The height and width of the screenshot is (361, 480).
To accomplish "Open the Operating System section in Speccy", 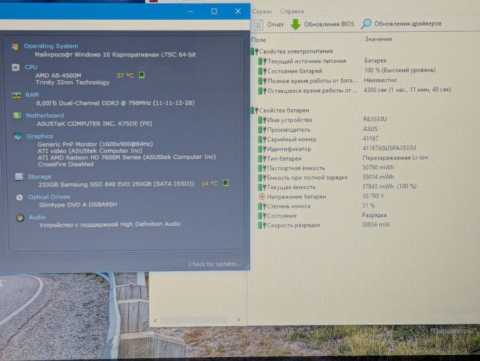I will [x=51, y=46].
